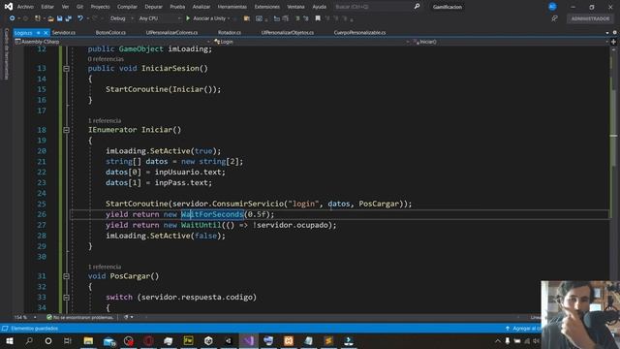Click the 1 referencia link above PosCargar

pyautogui.click(x=105, y=267)
